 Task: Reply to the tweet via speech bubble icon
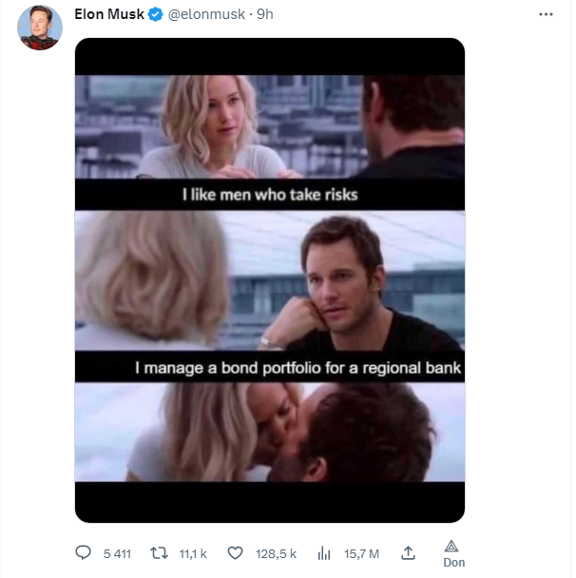click(x=83, y=552)
